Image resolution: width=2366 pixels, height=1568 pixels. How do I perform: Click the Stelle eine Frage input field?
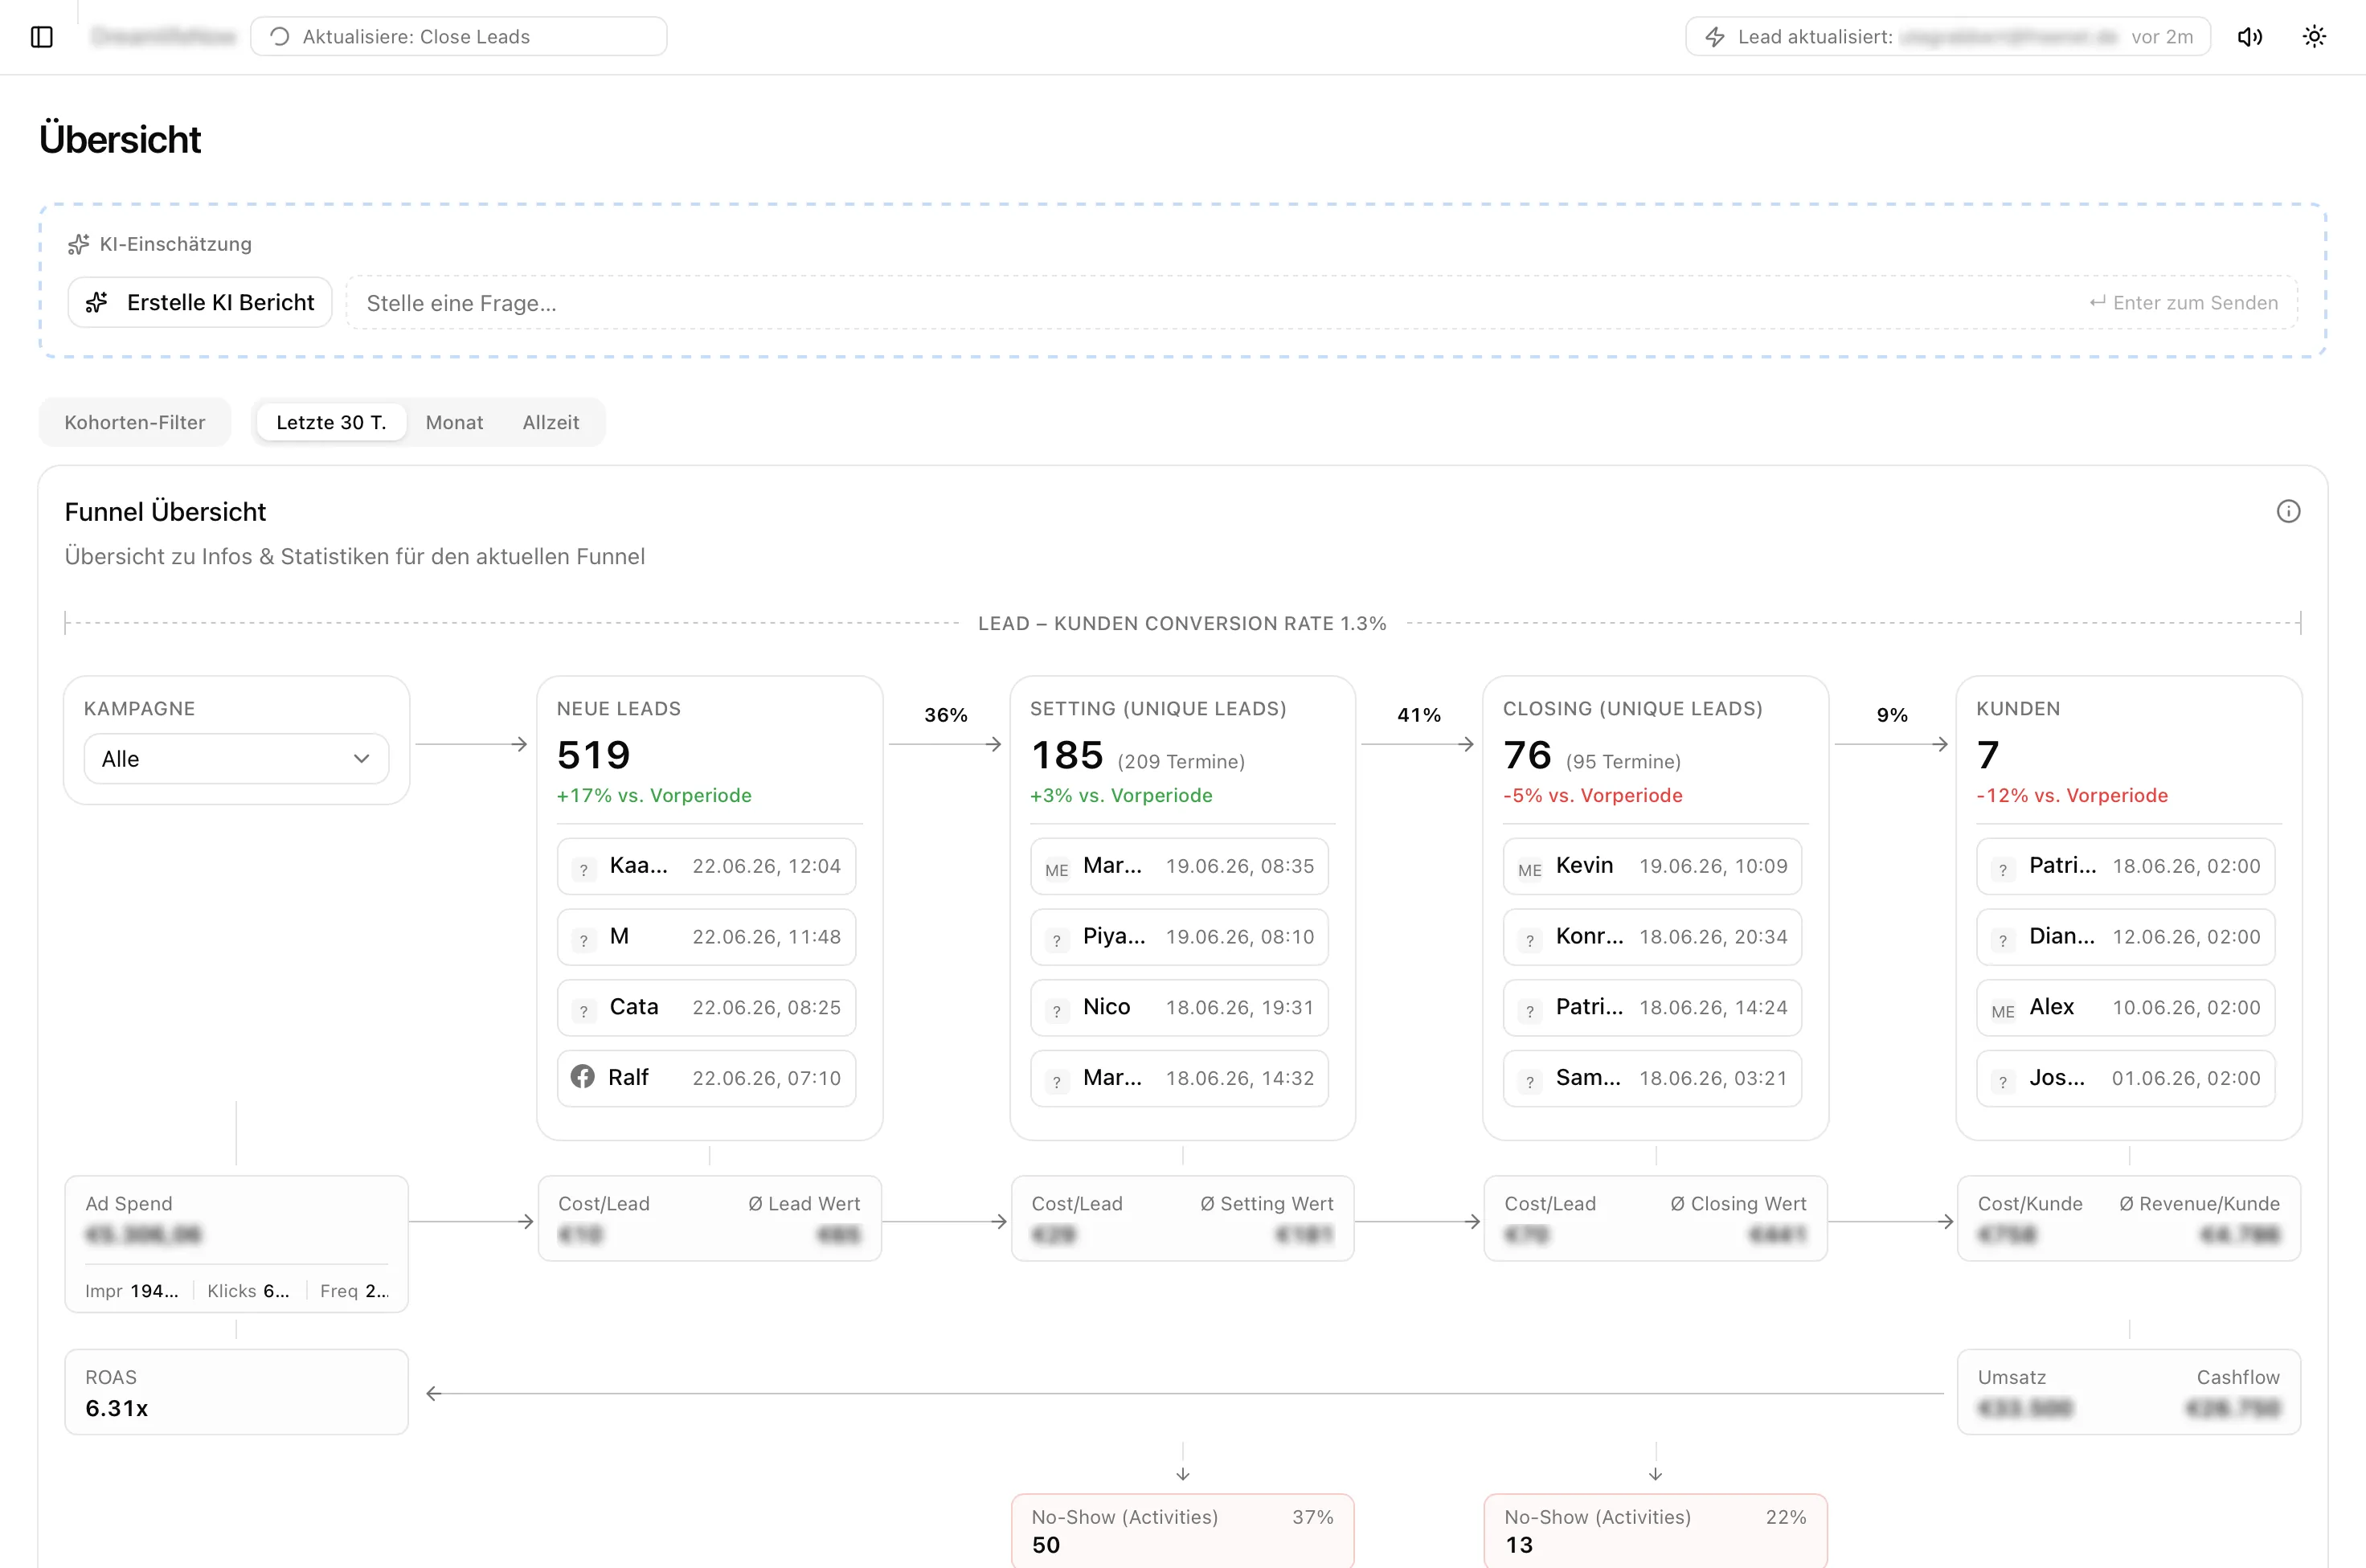pos(1321,302)
